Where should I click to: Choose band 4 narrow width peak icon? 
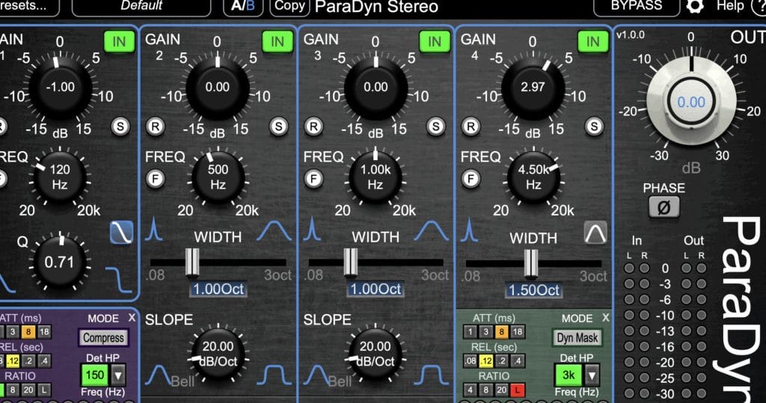[x=469, y=230]
